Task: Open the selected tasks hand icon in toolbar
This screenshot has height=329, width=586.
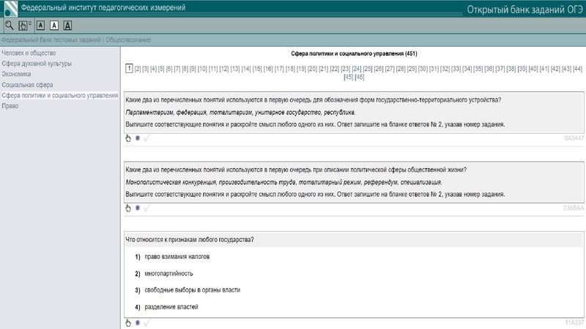Action: (23, 25)
